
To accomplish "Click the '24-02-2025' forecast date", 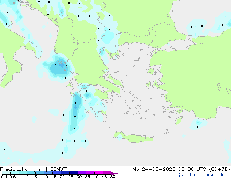I will click(x=158, y=169).
